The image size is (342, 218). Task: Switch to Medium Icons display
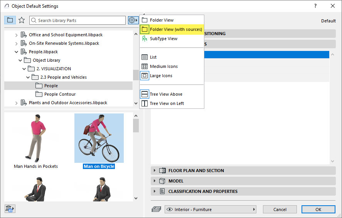pyautogui.click(x=163, y=66)
